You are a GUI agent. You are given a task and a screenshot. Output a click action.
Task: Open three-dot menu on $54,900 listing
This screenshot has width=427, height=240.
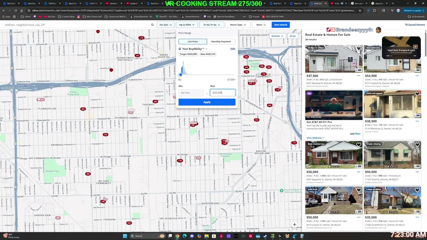pos(417,76)
